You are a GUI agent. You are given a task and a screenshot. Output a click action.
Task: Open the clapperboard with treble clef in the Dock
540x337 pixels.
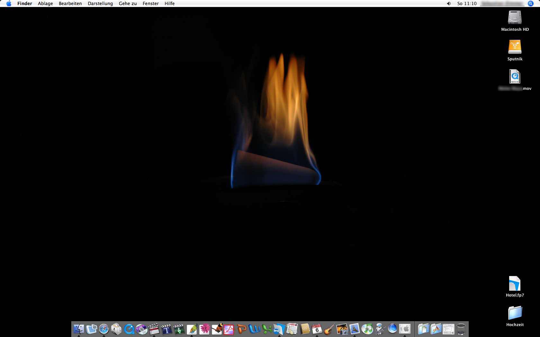point(179,329)
